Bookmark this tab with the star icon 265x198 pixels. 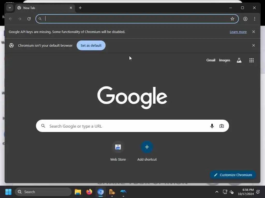tap(232, 19)
